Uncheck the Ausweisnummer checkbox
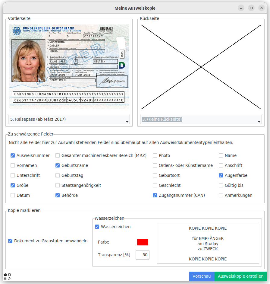 (13, 155)
